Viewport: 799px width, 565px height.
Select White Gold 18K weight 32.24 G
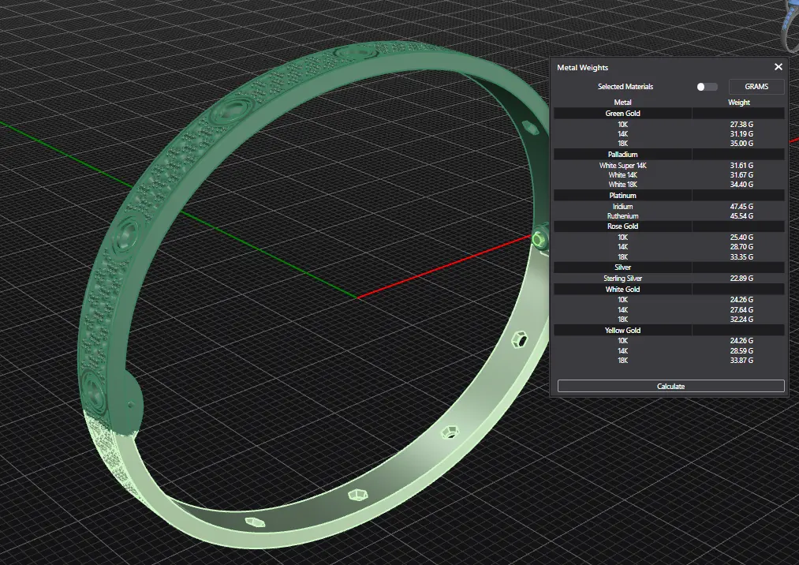click(741, 320)
